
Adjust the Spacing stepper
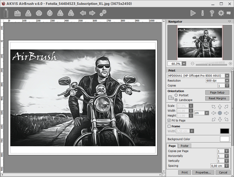(227, 166)
